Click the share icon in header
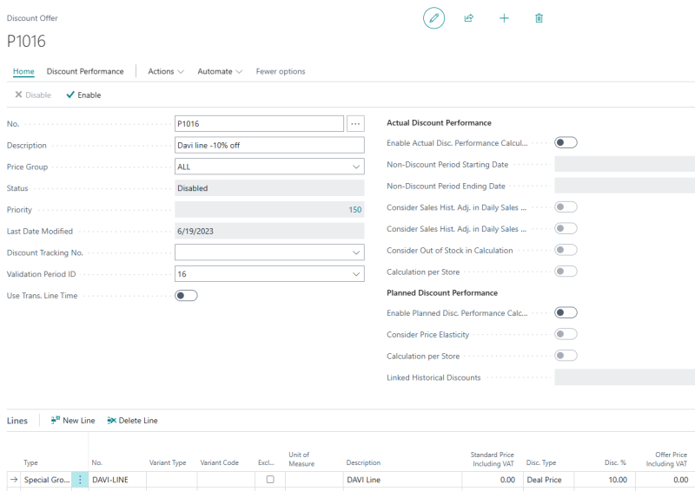The image size is (695, 491). (468, 18)
